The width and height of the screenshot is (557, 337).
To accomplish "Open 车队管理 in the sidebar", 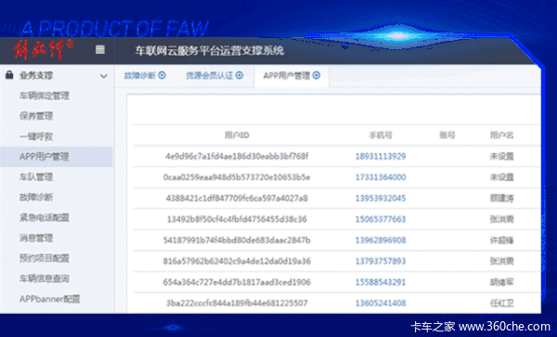I will [36, 176].
